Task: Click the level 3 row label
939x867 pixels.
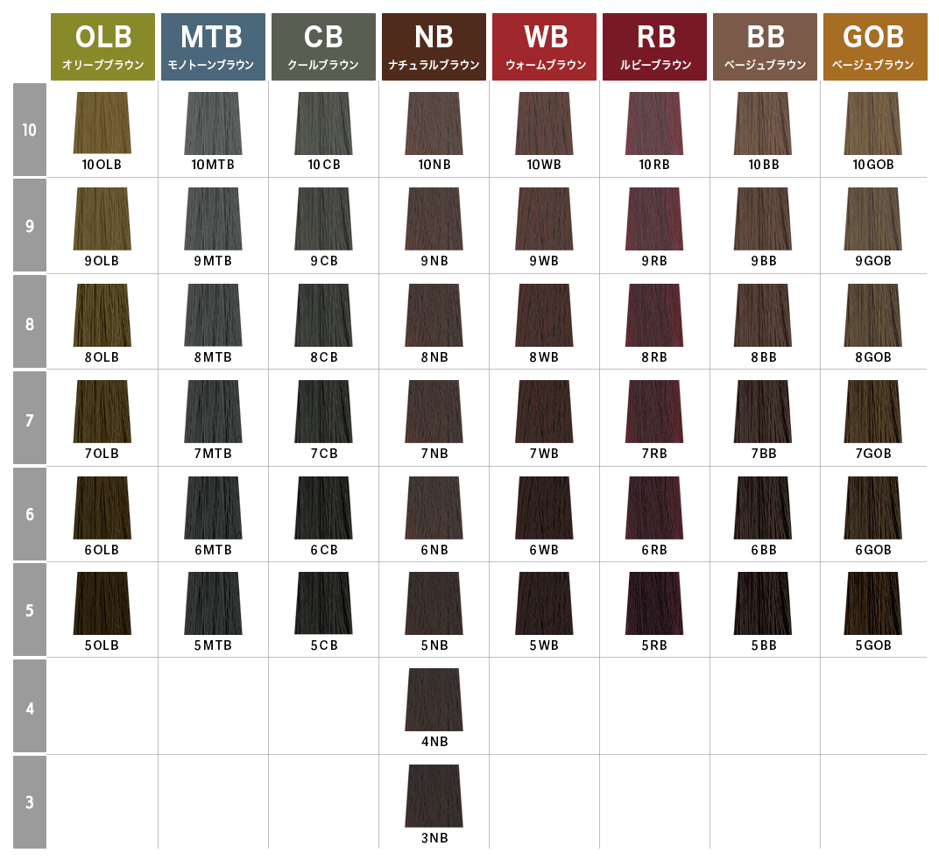Action: [30, 802]
